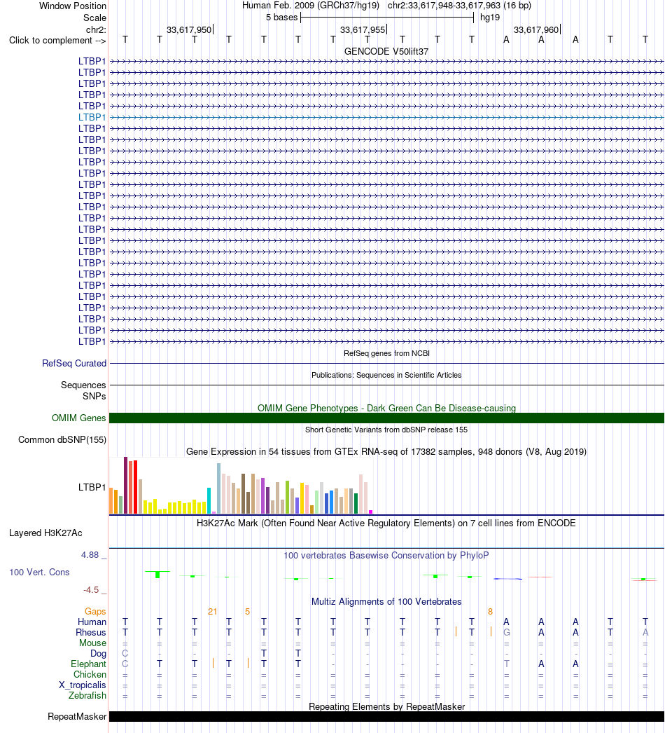665x733 pixels.
Task: Select the Rhesus alignment row label
Action: pyautogui.click(x=91, y=633)
